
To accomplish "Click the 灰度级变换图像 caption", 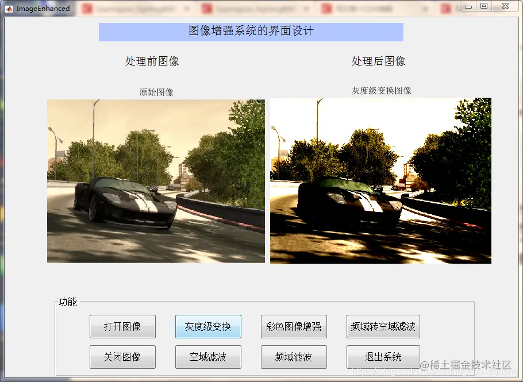I will tap(381, 90).
